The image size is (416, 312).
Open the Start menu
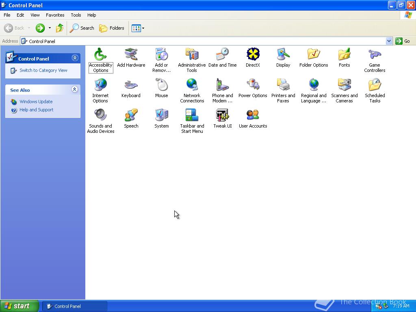pyautogui.click(x=19, y=306)
